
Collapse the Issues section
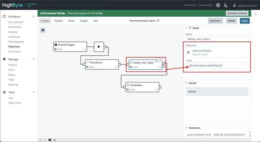click(186, 83)
